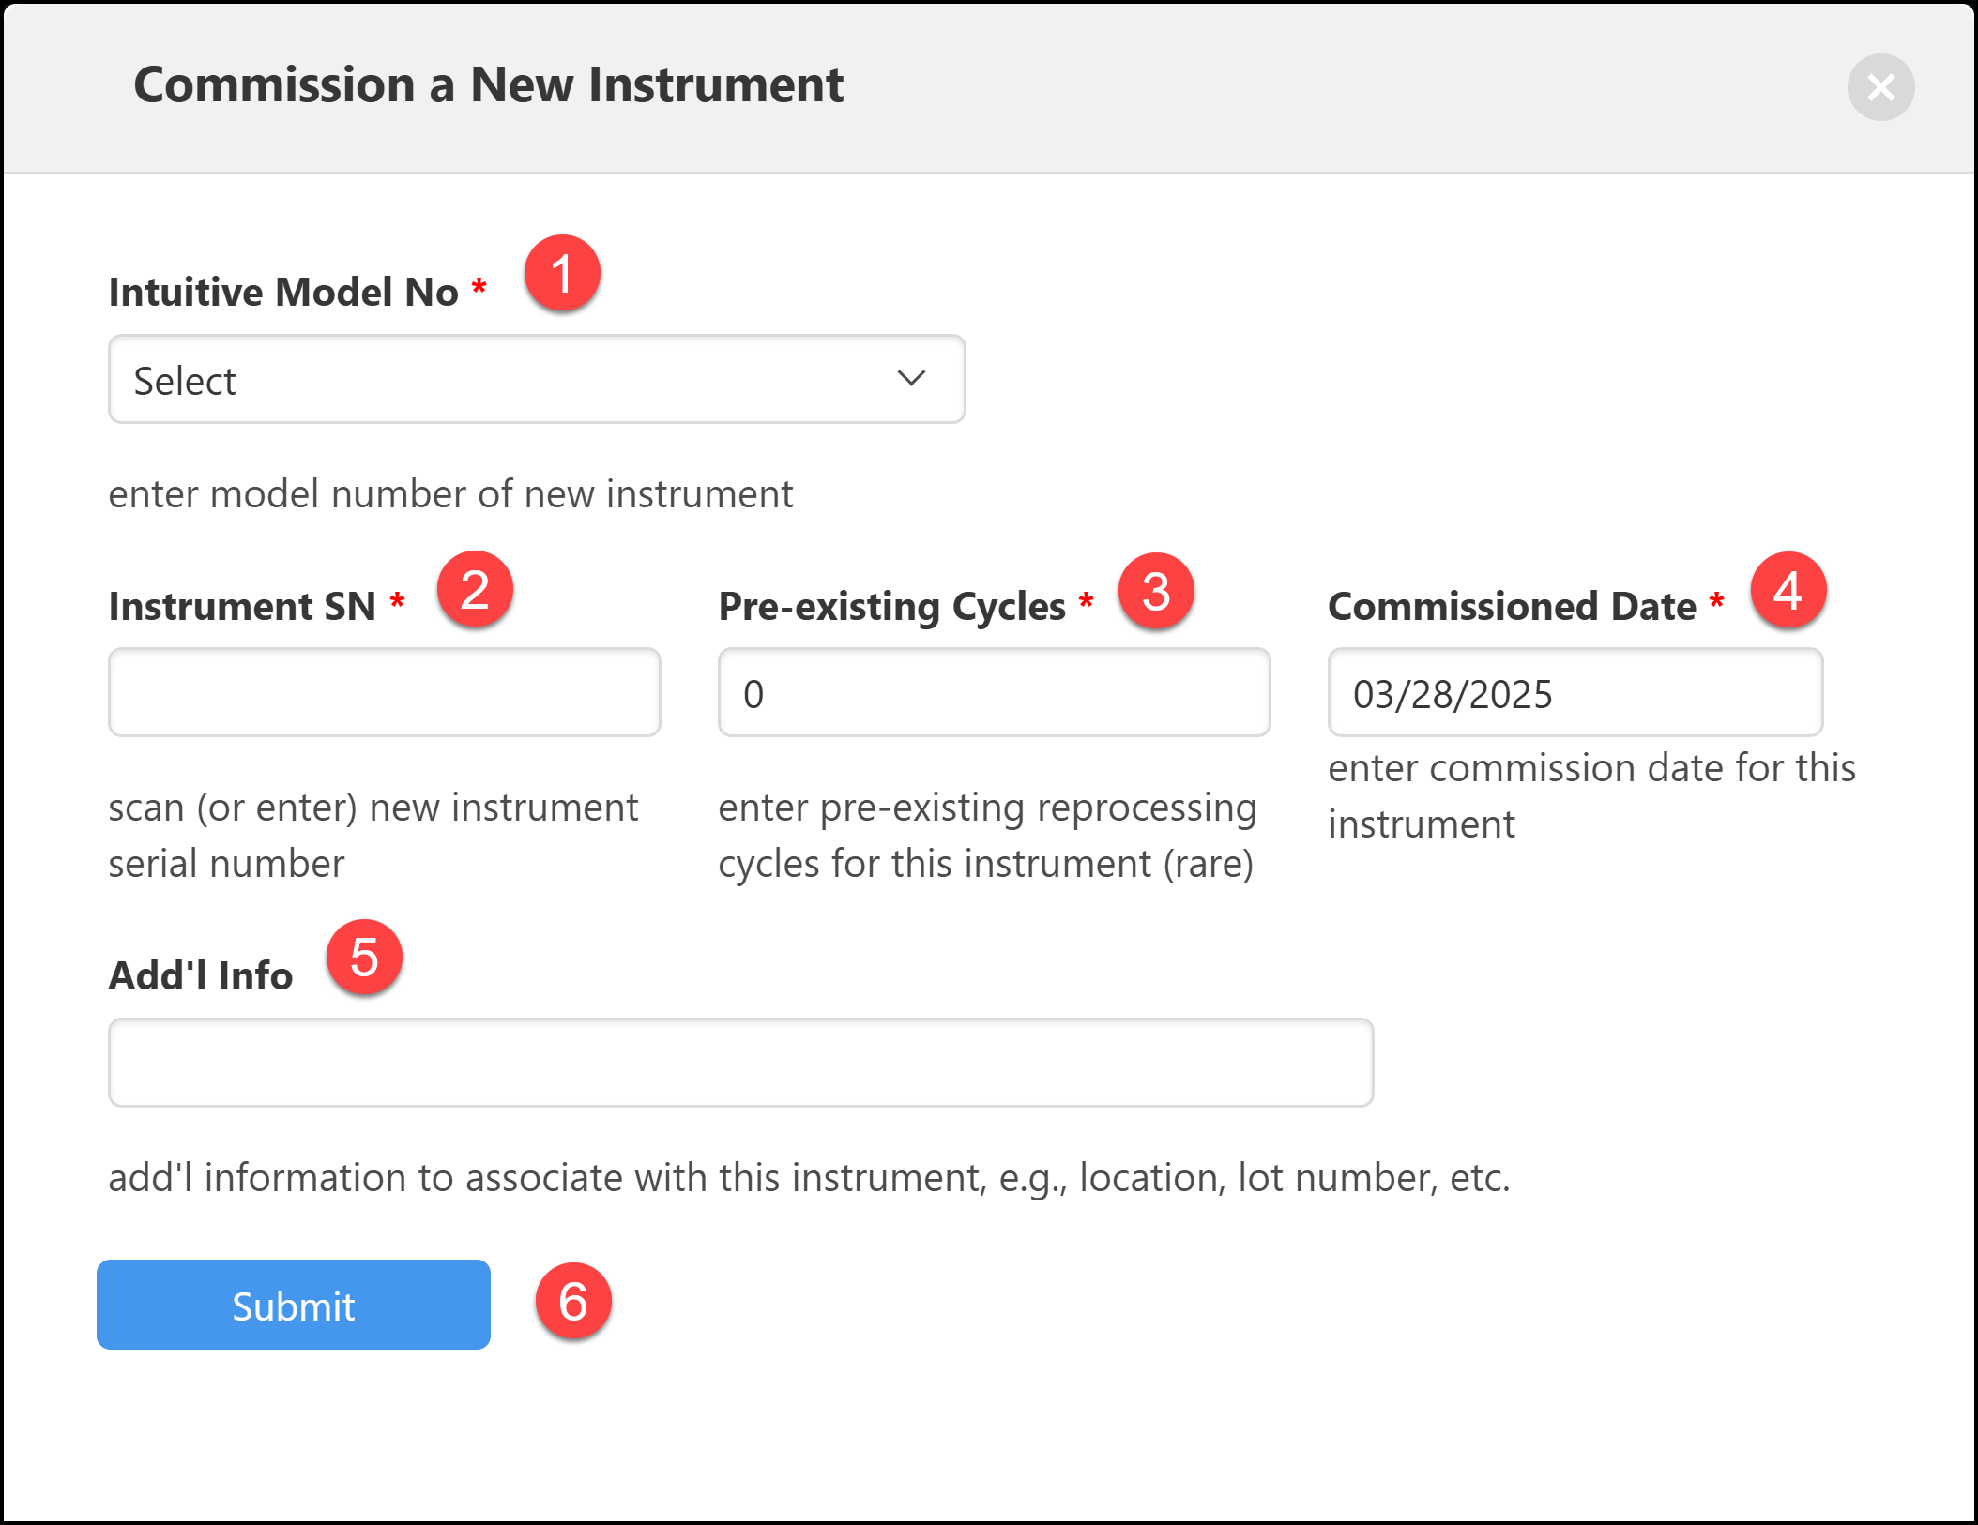The width and height of the screenshot is (1978, 1525).
Task: Click the Pre-existing Cycles input field
Action: [994, 693]
